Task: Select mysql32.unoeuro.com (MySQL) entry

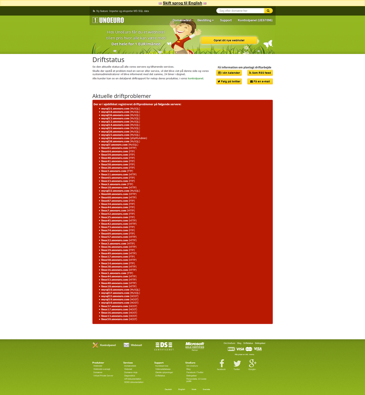Action: click(120, 191)
